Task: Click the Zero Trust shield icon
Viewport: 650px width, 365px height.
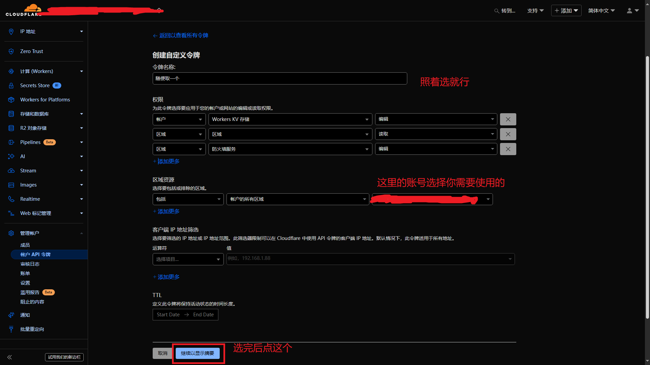Action: [11, 51]
